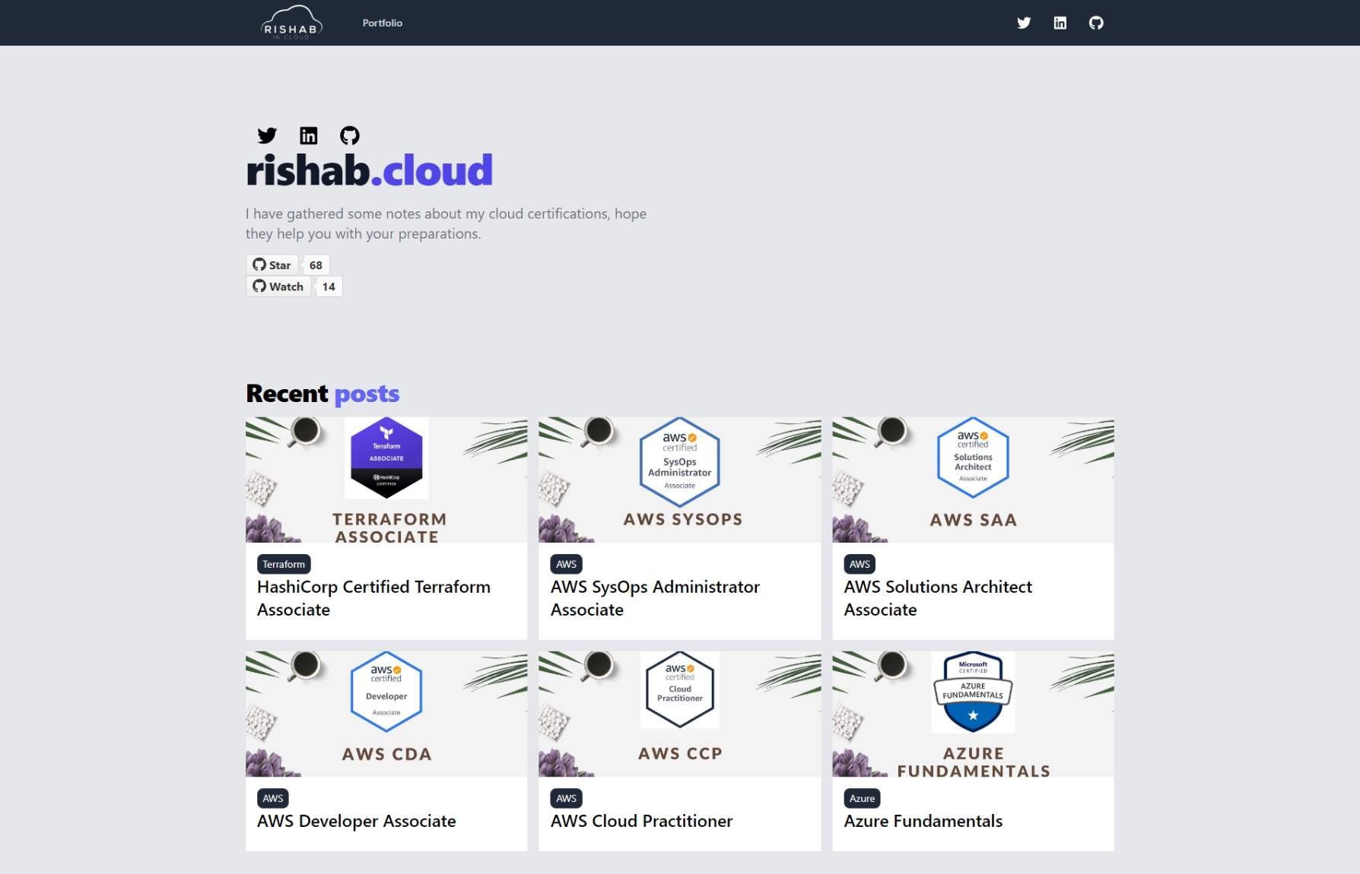Viewport: 1360px width, 874px height.
Task: Open the Terraform Associate post thumbnail
Action: [386, 480]
